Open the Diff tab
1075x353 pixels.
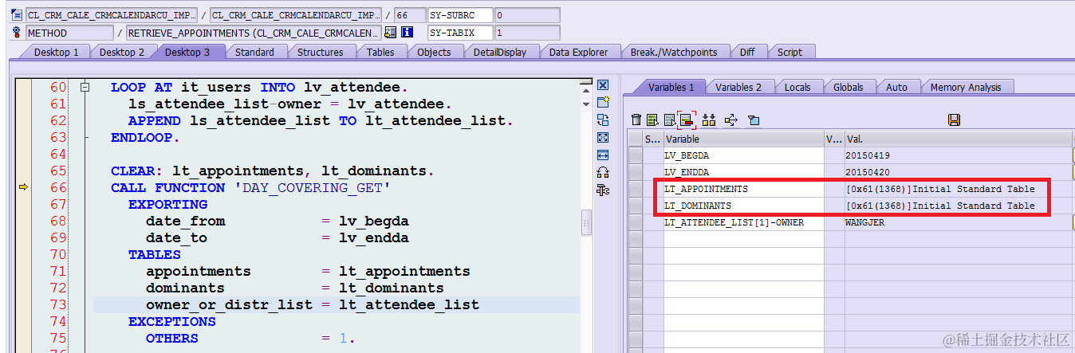747,52
